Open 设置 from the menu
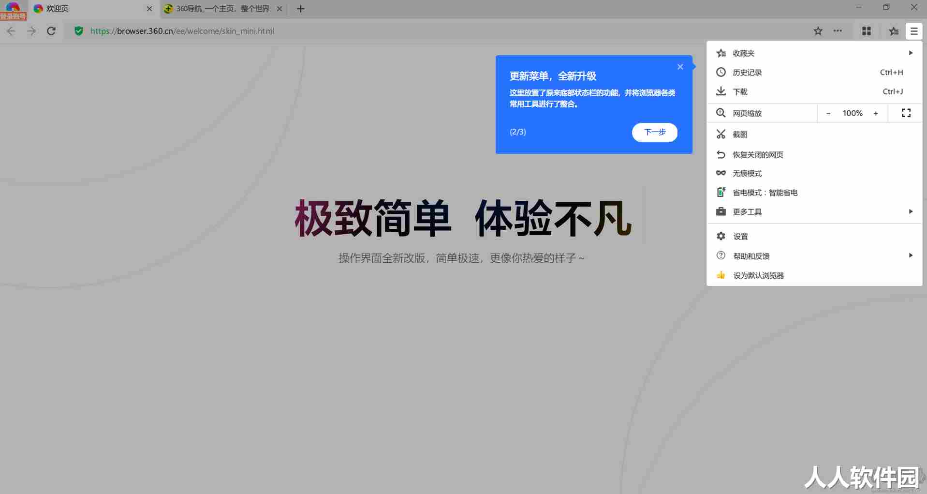Image resolution: width=927 pixels, height=494 pixels. [814, 236]
